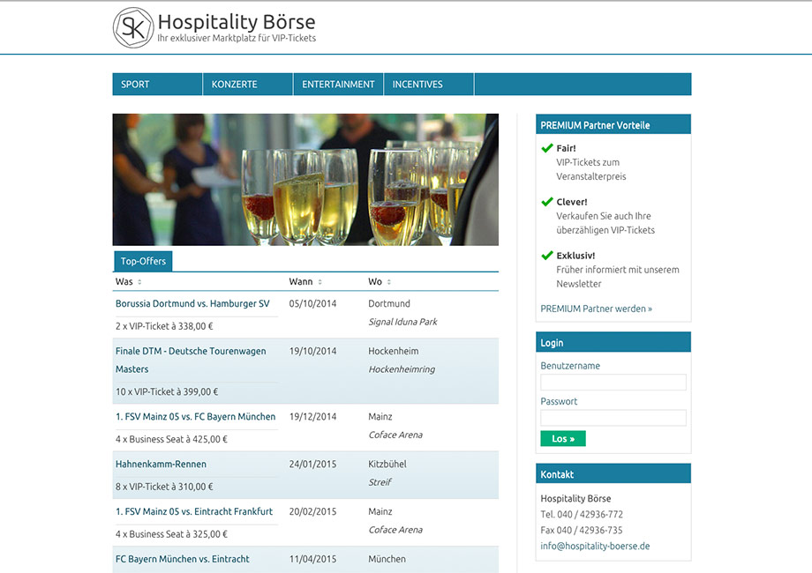
Task: Click the Wo column sort arrows
Action: [x=389, y=282]
